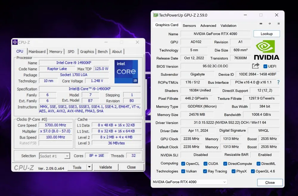This screenshot has width=298, height=196.
Task: Open the Socket #1 selection dropdown
Action: click(55, 156)
